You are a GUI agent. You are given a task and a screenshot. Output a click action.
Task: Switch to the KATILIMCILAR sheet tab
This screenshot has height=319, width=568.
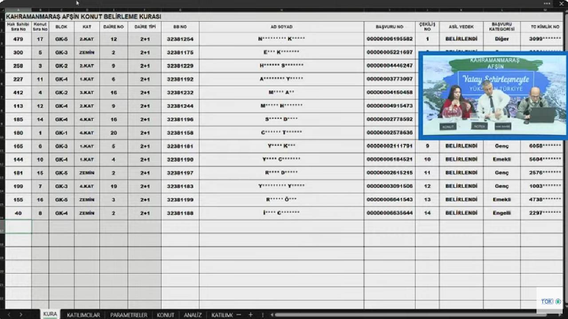coord(83,315)
